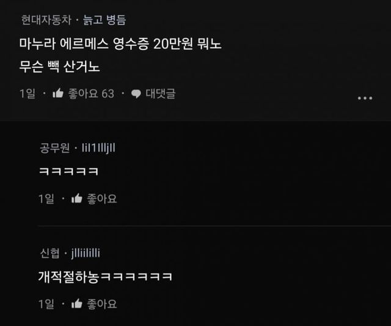Click thumbs-up icon on the main post
Image resolution: width=391 pixels, height=326 pixels.
click(x=58, y=94)
